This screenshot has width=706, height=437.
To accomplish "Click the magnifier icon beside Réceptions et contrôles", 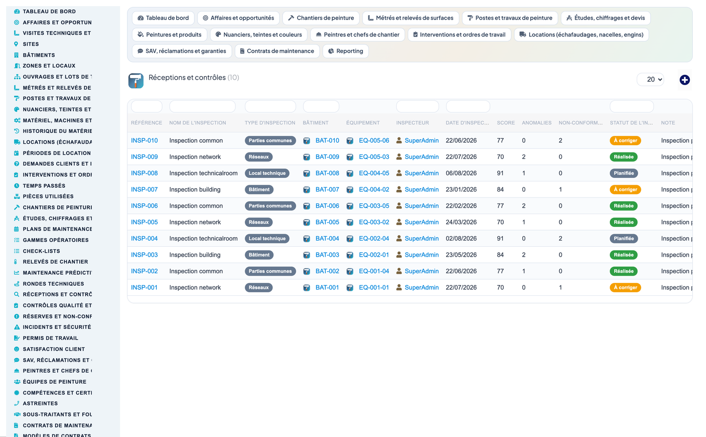I will pos(17,294).
